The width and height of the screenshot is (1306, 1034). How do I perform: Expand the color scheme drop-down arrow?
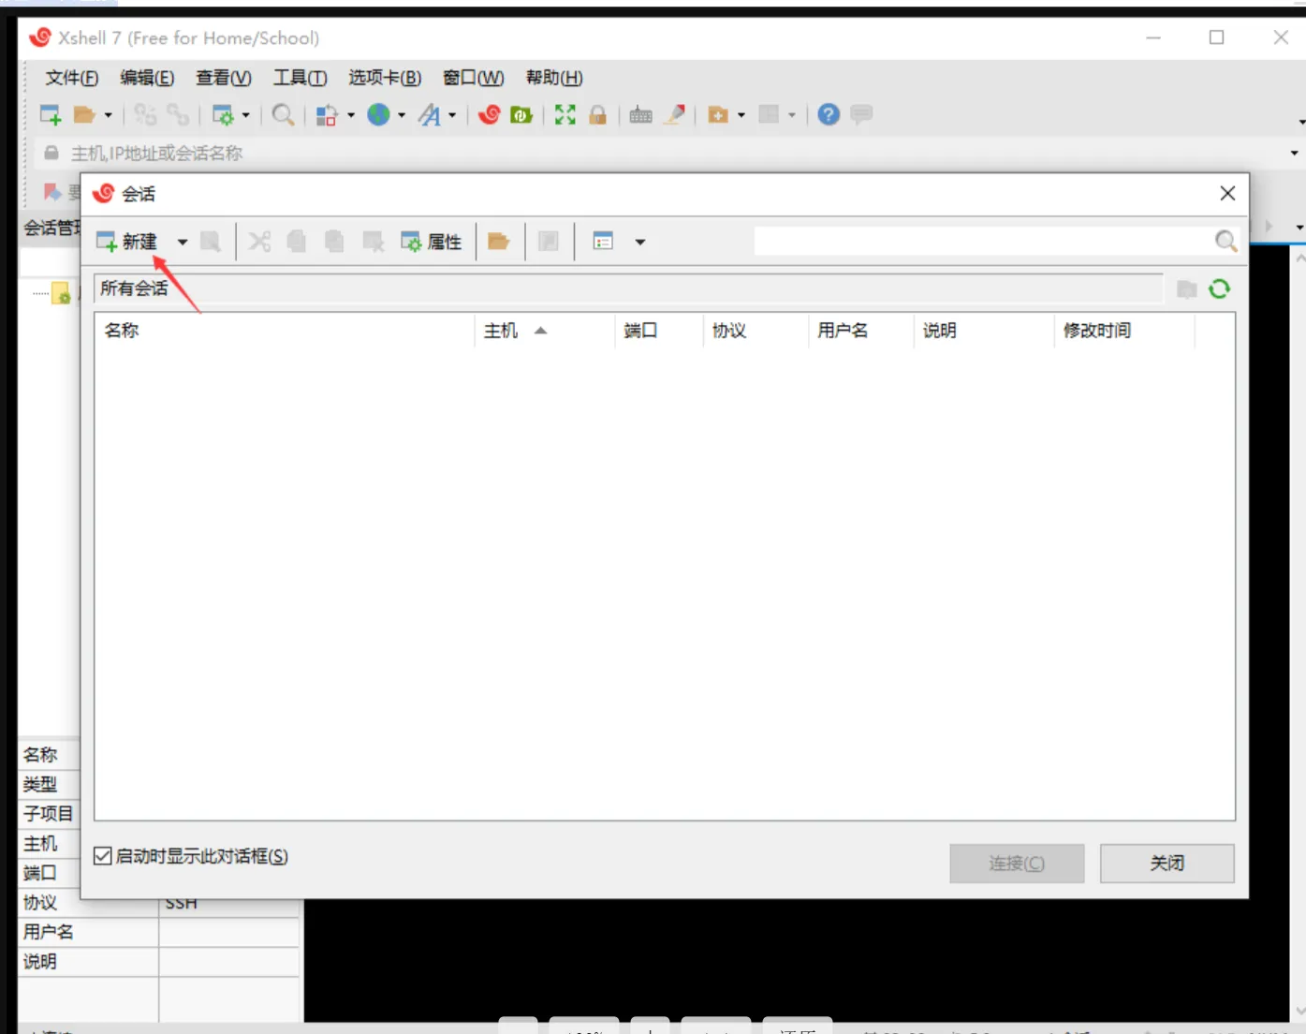pyautogui.click(x=351, y=115)
